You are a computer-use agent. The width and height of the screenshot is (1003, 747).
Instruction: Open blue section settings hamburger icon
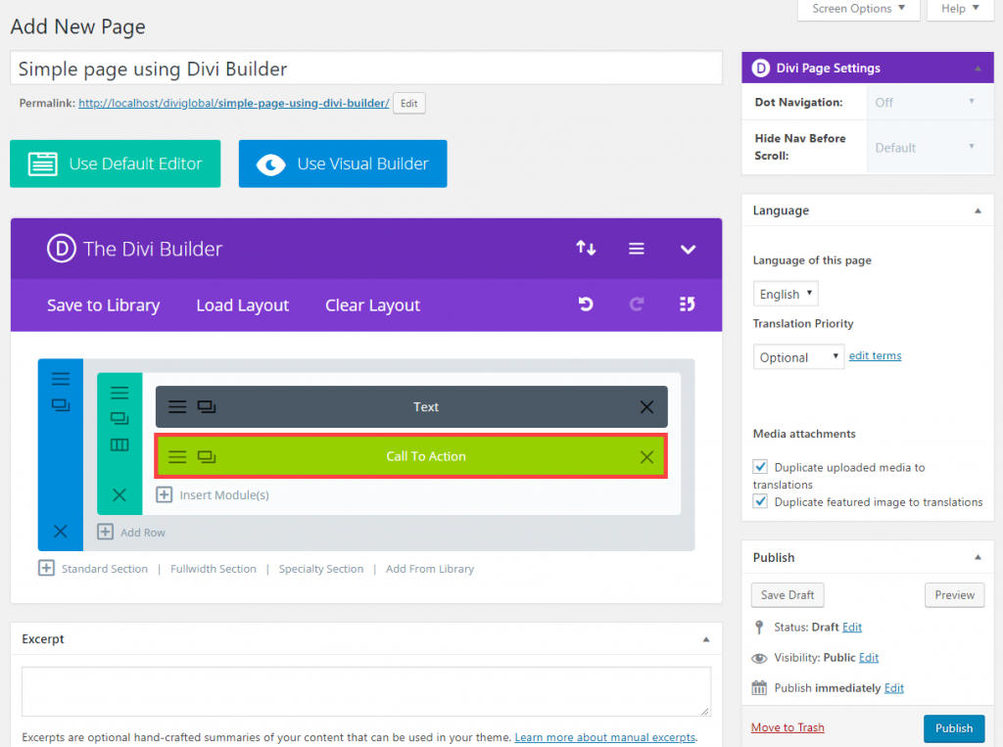point(61,379)
